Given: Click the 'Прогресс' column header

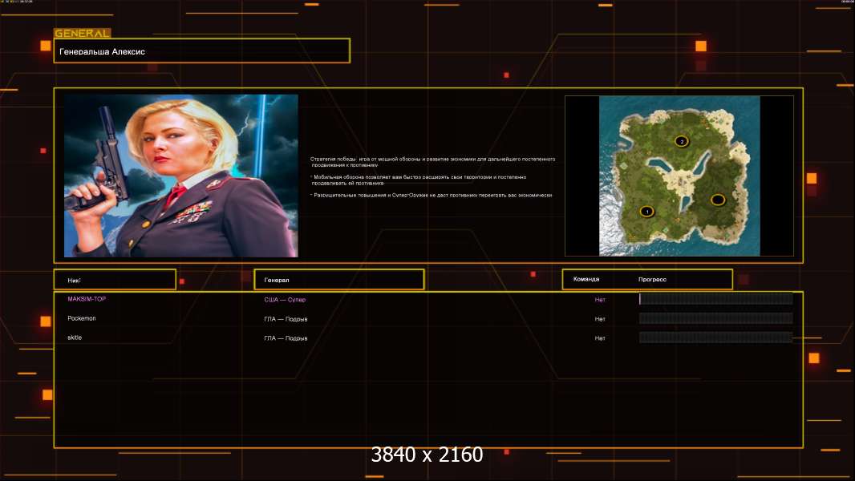Looking at the screenshot, I should coord(652,280).
